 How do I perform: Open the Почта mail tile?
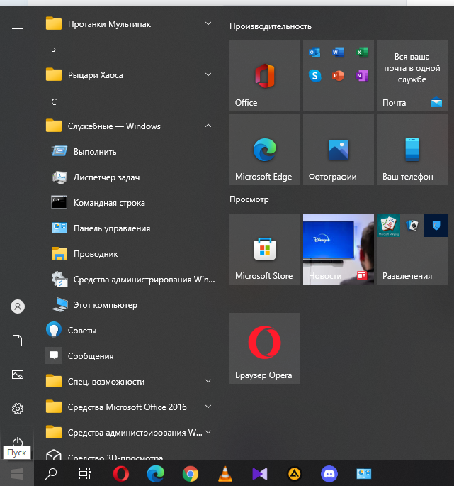412,76
